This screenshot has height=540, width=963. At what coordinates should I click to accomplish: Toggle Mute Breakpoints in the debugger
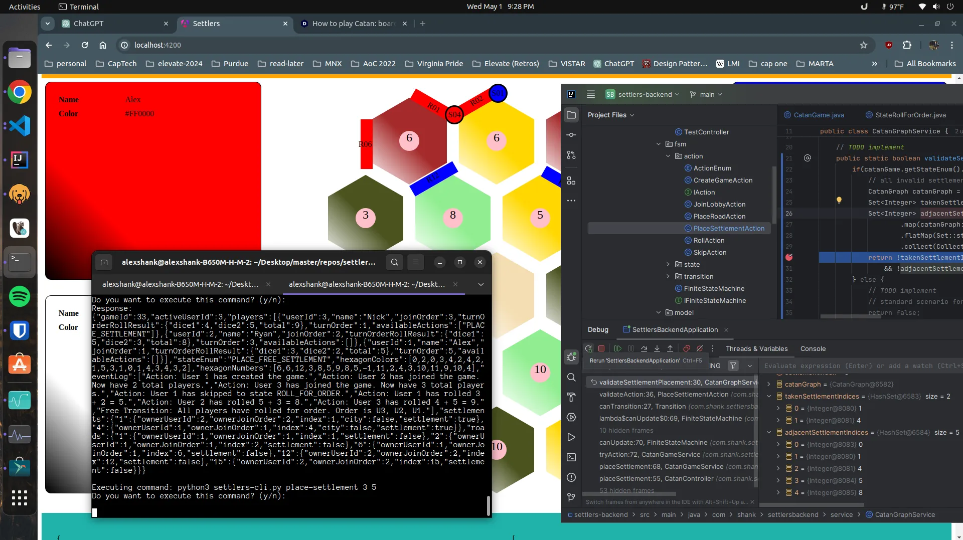700,348
